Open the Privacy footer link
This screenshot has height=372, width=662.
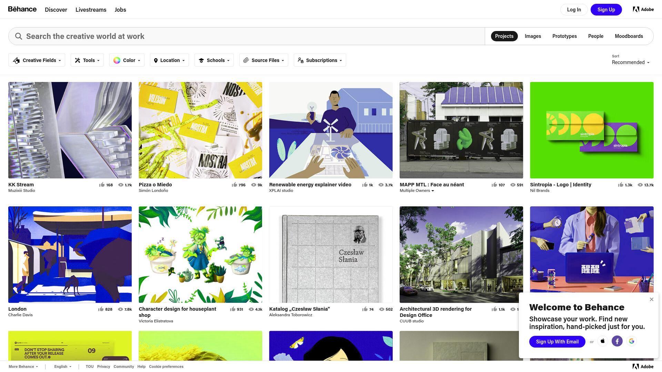[x=103, y=366]
